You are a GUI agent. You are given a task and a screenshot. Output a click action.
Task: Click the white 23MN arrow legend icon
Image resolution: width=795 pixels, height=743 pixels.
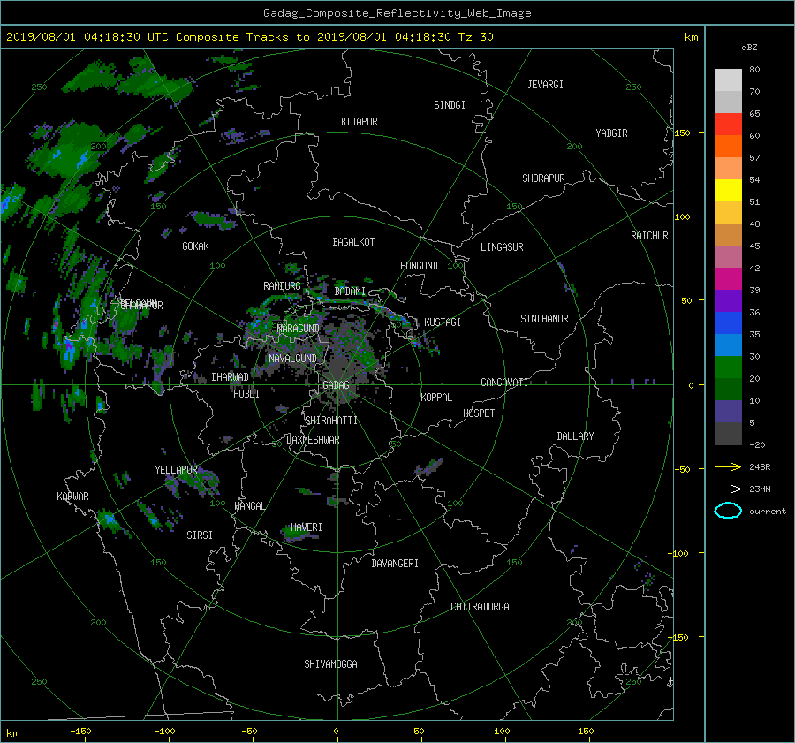point(728,489)
